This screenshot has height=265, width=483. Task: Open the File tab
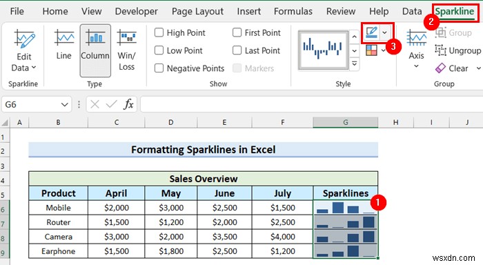17,12
